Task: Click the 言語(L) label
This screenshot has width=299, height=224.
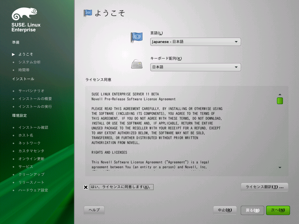Action: (x=157, y=33)
